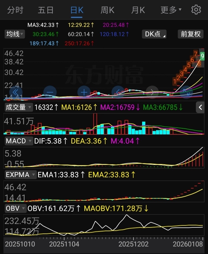
Task: Collapse side panel with left chevron
Action: pos(200,107)
